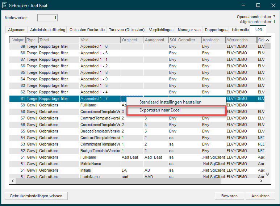Open the Verplichtingen tab

click(x=161, y=30)
